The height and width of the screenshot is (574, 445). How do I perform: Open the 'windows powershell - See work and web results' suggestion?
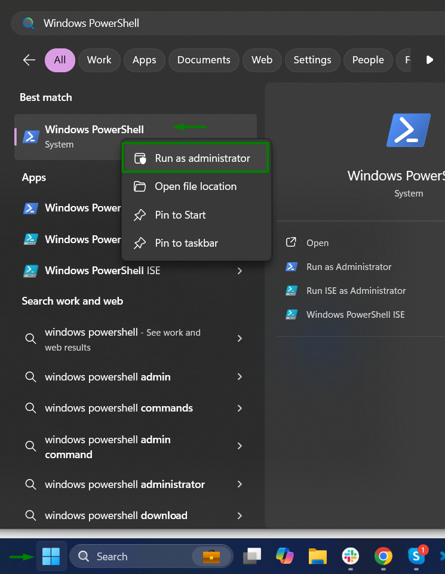tap(136, 339)
